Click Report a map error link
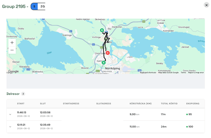This screenshot has height=138, width=211. point(196,73)
